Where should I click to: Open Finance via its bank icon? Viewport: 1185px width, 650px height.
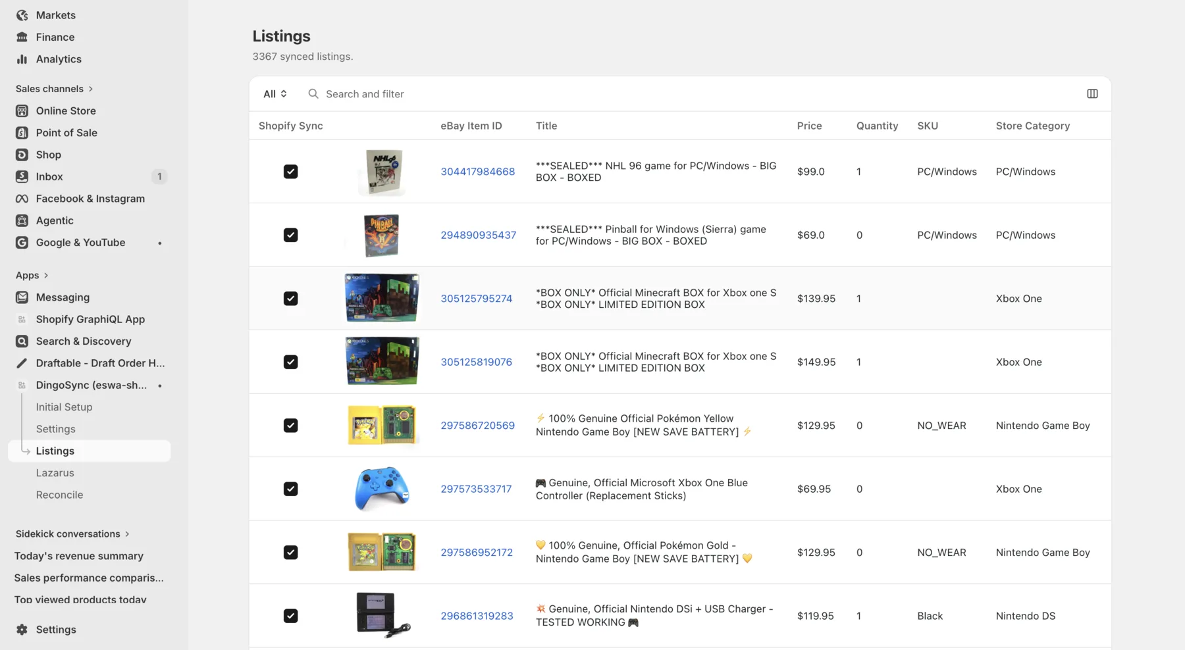tap(22, 37)
